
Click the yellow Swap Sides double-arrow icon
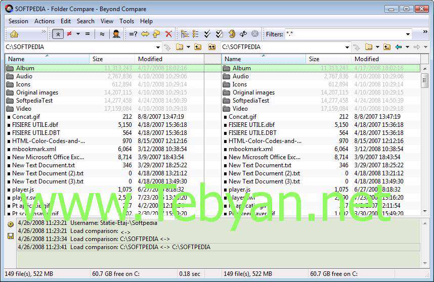point(145,34)
